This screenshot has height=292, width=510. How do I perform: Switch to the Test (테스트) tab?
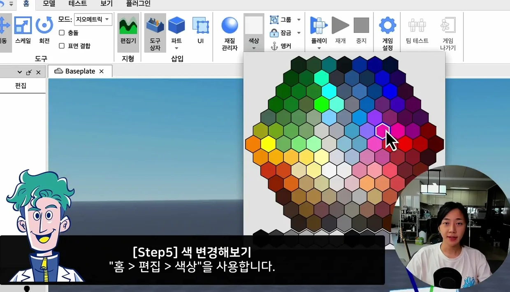pyautogui.click(x=78, y=4)
